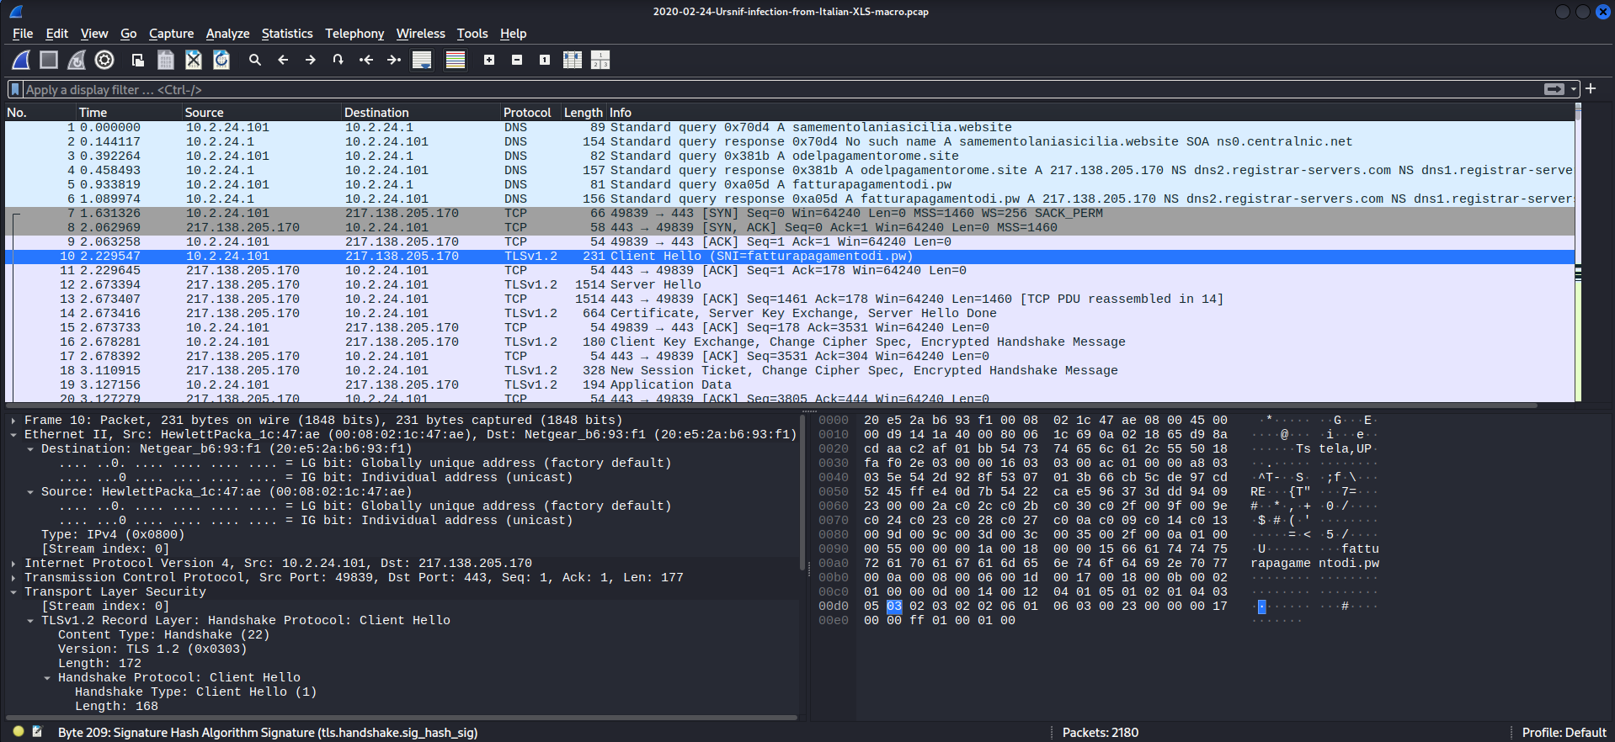Open the Tools menu

pos(472,34)
